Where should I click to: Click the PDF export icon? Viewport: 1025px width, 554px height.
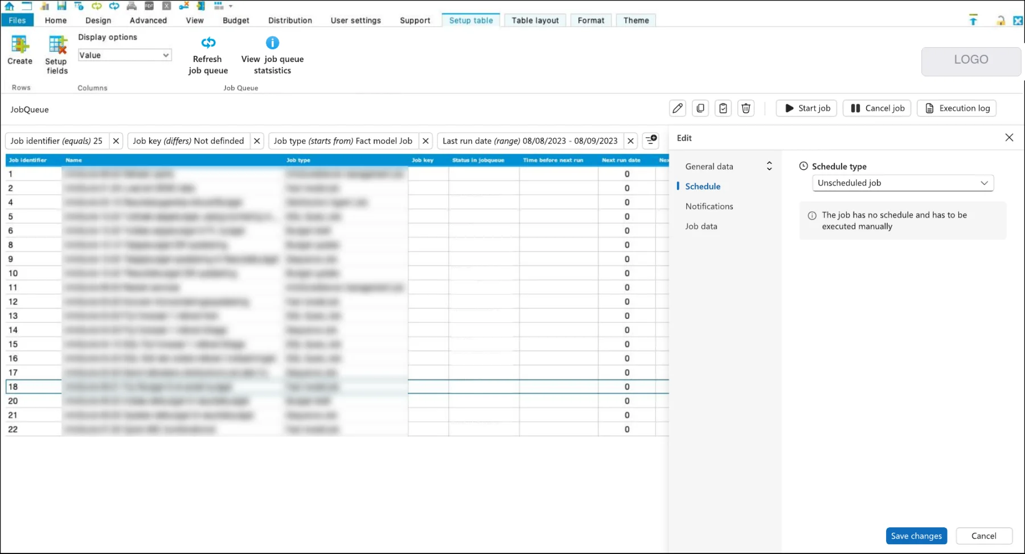[x=149, y=6]
